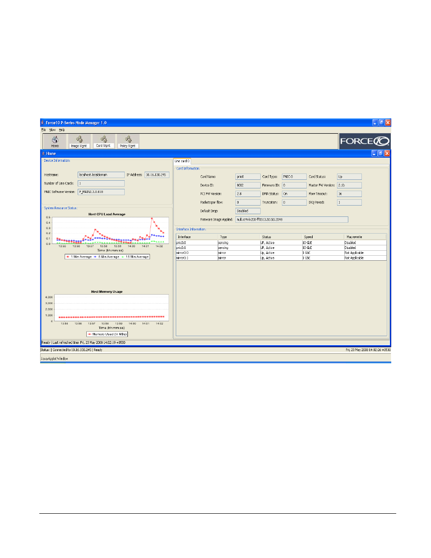Click the DMA Status field
This screenshot has height=558, width=431.
coord(294,194)
